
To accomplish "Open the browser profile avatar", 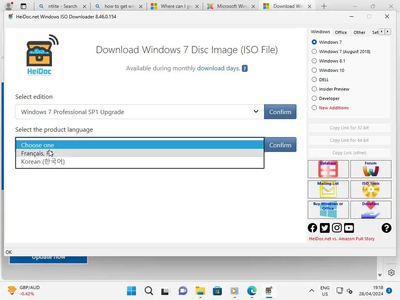I will click(x=9, y=5).
